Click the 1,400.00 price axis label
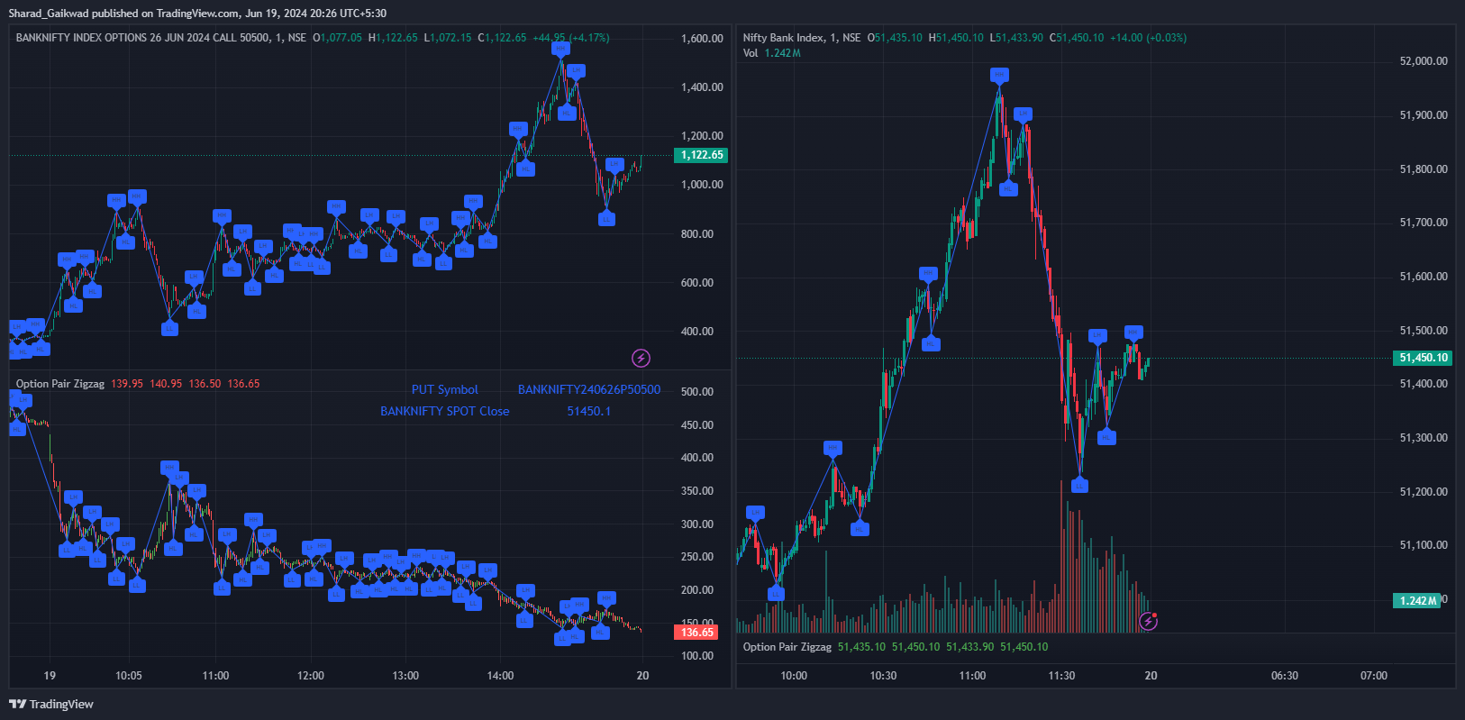 point(702,87)
